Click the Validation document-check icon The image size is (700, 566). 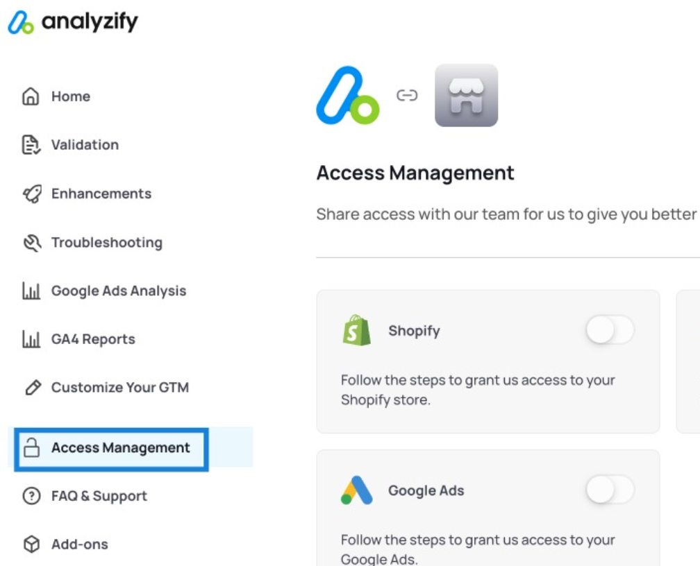[x=31, y=145]
